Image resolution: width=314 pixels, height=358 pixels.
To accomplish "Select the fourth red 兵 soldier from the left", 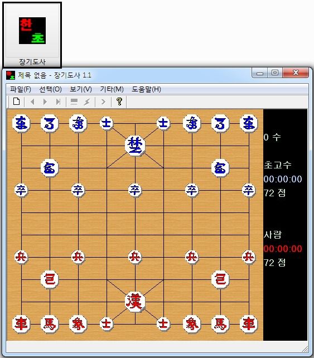I will 192,257.
